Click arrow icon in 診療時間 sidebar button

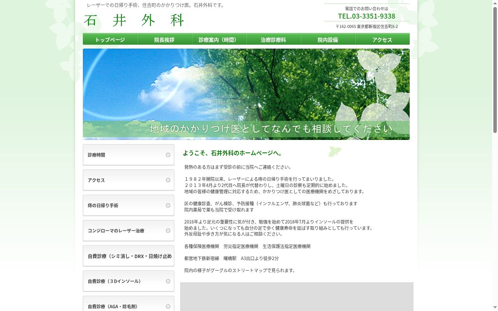pyautogui.click(x=168, y=155)
